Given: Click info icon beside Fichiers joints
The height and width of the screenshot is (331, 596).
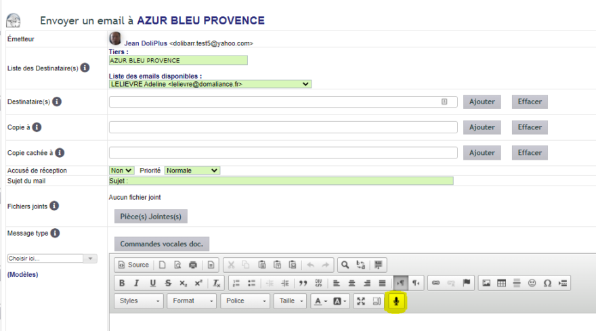Looking at the screenshot, I should pos(54,206).
